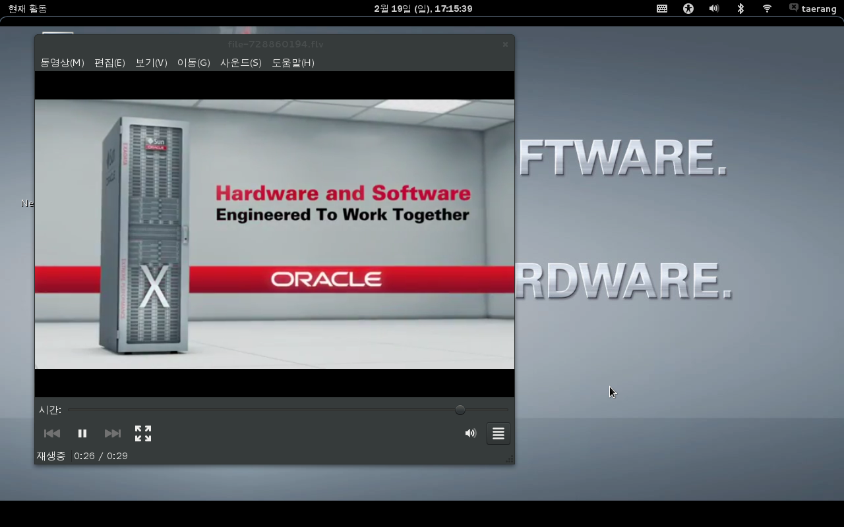
Task: Click the window resize grip
Action: click(x=509, y=459)
